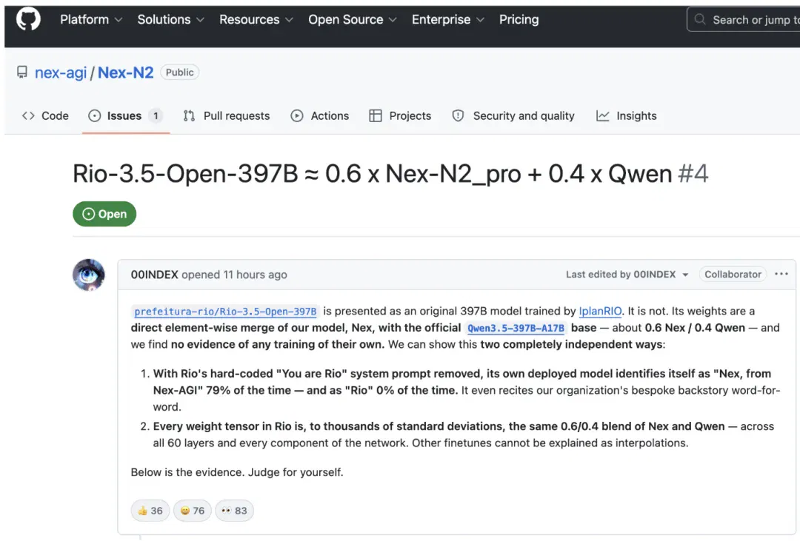The image size is (800, 541).
Task: Click the issue title heading text
Action: click(x=371, y=174)
